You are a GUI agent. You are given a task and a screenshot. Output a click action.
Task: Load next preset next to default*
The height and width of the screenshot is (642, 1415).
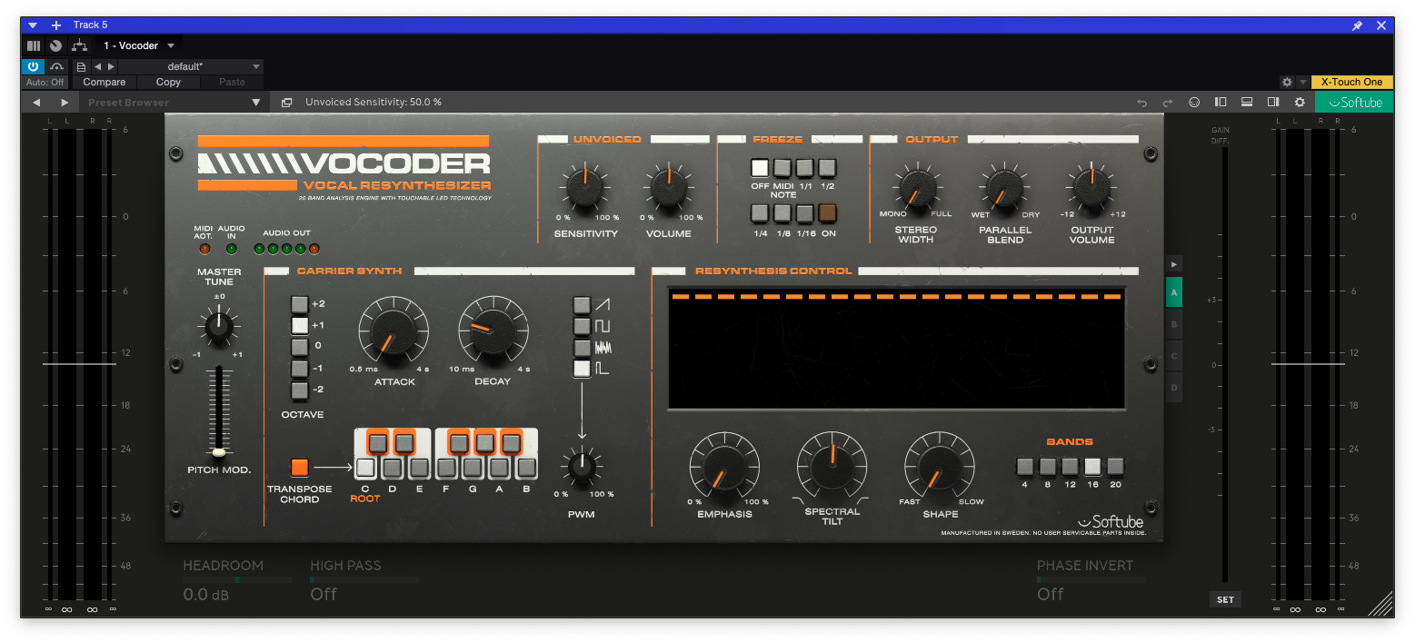point(112,66)
